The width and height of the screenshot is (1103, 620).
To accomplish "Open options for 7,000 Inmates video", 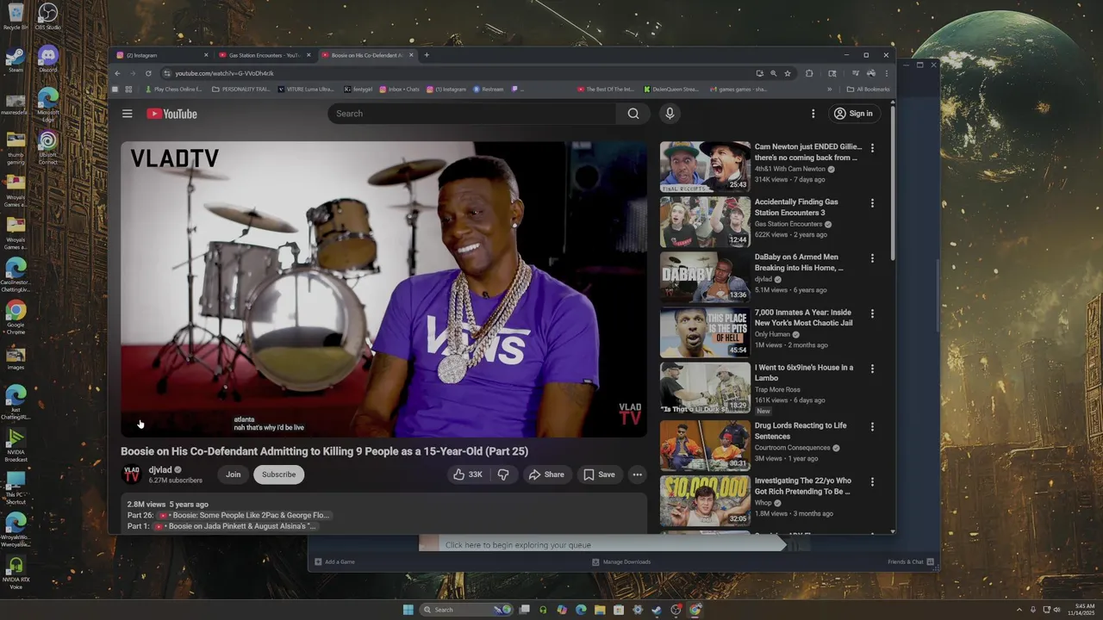I will [872, 313].
